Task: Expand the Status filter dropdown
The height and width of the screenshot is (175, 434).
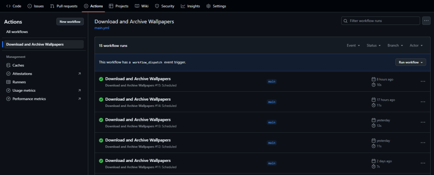Action: [373, 45]
